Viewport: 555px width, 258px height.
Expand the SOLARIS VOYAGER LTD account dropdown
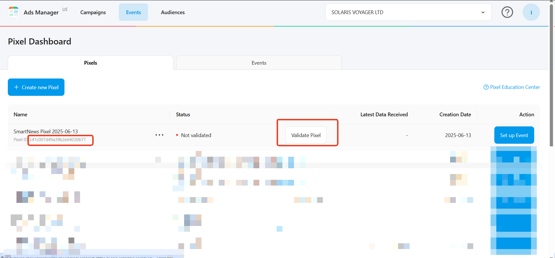click(408, 12)
